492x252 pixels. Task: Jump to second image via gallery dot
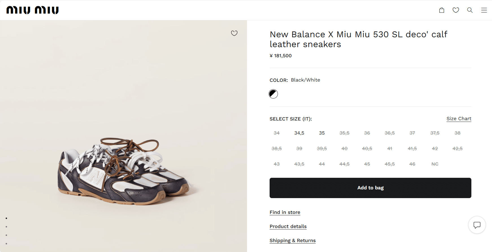coord(6,227)
